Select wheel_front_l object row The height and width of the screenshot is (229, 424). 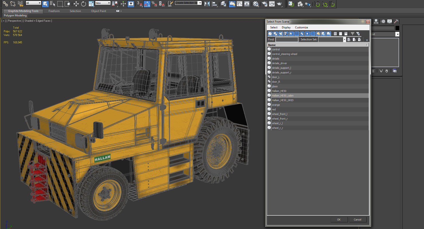[x=318, y=114]
